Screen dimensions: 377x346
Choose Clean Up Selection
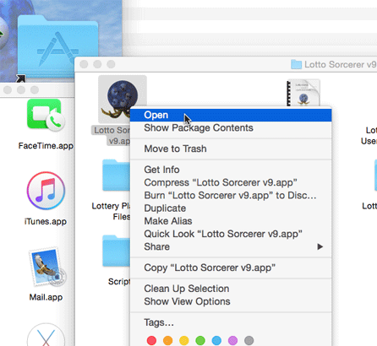tap(231, 289)
